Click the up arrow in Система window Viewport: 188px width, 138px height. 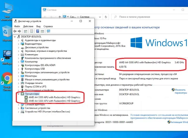(x=60, y=17)
